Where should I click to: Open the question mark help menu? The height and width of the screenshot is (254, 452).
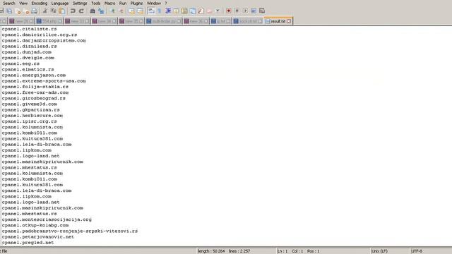coord(166,3)
